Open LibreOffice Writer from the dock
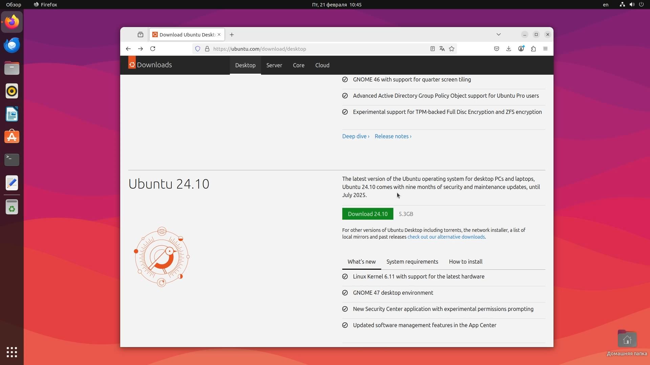Viewport: 650px width, 365px height. coord(12,114)
